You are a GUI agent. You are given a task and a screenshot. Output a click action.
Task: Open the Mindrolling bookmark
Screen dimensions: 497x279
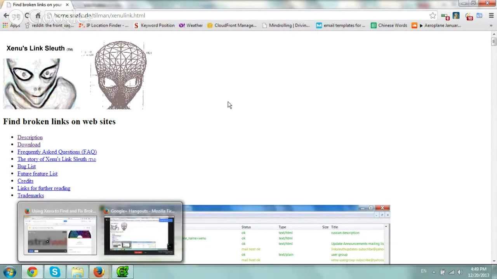coord(285,26)
